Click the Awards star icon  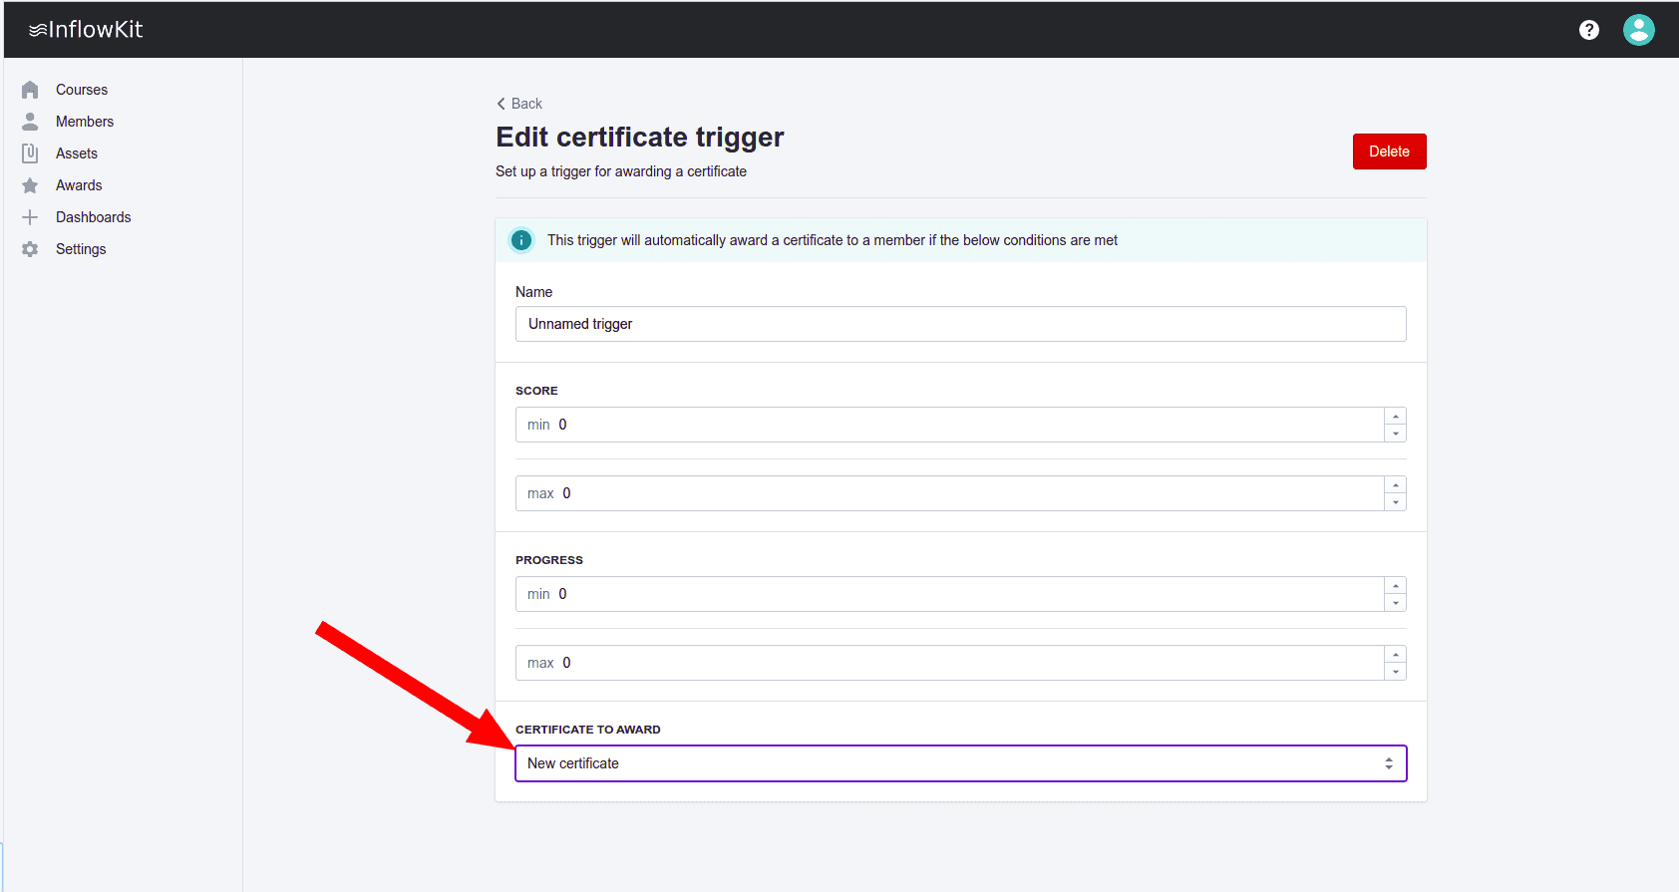[x=30, y=185]
